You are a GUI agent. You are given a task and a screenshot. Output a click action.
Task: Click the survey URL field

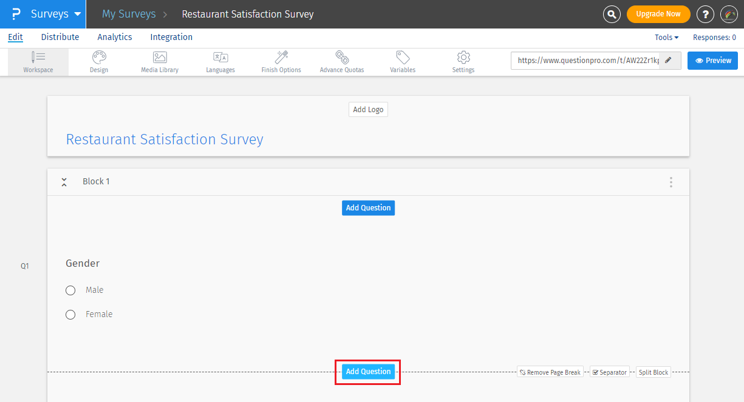pyautogui.click(x=585, y=61)
